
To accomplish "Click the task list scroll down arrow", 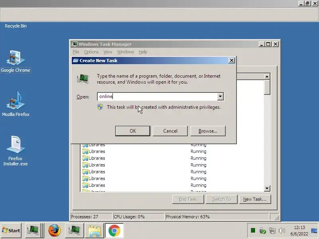I will click(267, 188).
